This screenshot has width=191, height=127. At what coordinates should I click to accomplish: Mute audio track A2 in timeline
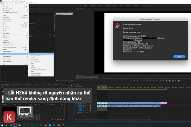pos(86,108)
